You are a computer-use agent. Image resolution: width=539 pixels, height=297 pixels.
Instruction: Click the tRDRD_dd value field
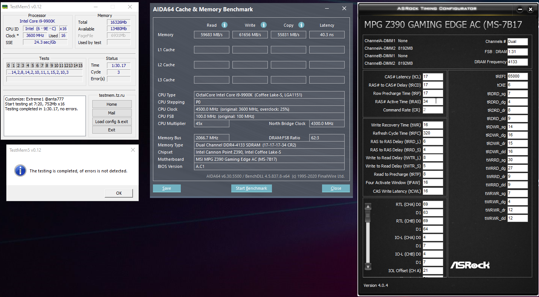(x=518, y=119)
